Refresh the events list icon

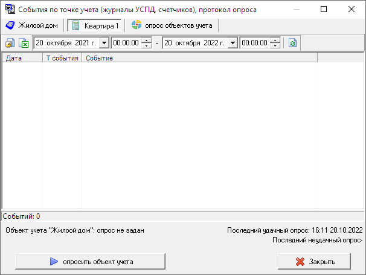tap(292, 43)
